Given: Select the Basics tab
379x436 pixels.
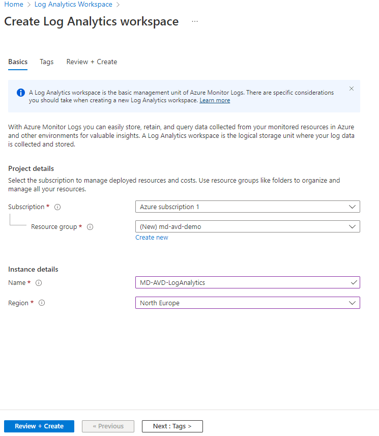Looking at the screenshot, I should pos(18,62).
